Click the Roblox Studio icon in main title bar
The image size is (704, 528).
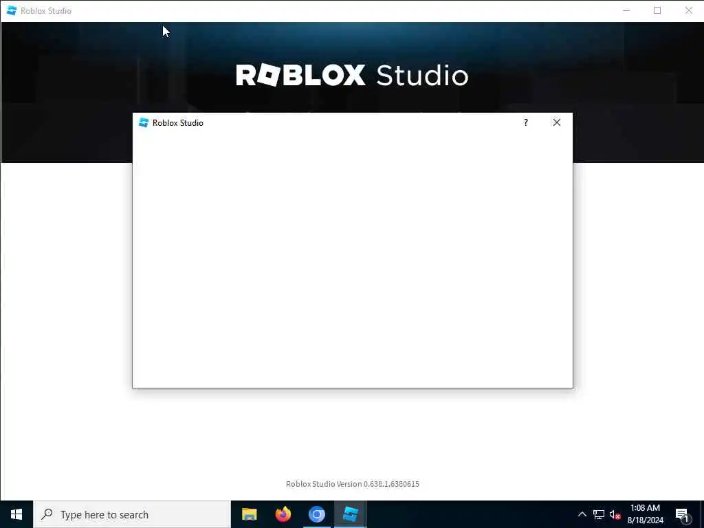click(x=12, y=10)
